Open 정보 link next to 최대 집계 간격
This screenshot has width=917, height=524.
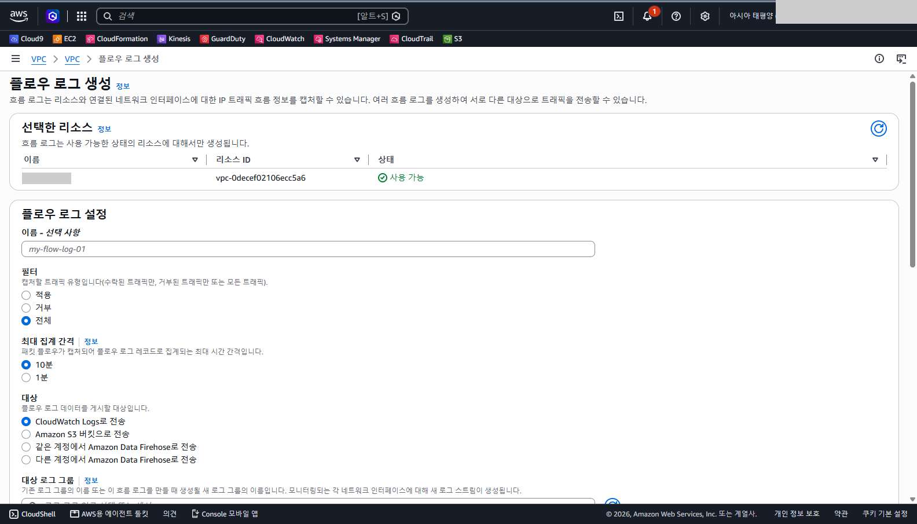pos(91,342)
